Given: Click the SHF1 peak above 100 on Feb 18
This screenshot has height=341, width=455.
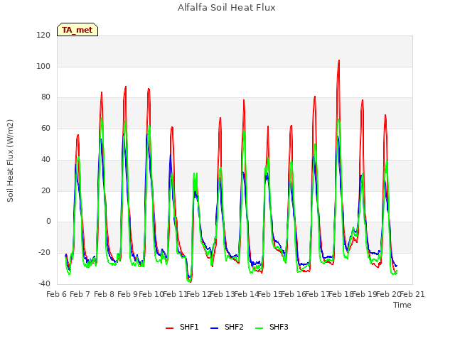Looking at the screenshot, I should pos(339,60).
